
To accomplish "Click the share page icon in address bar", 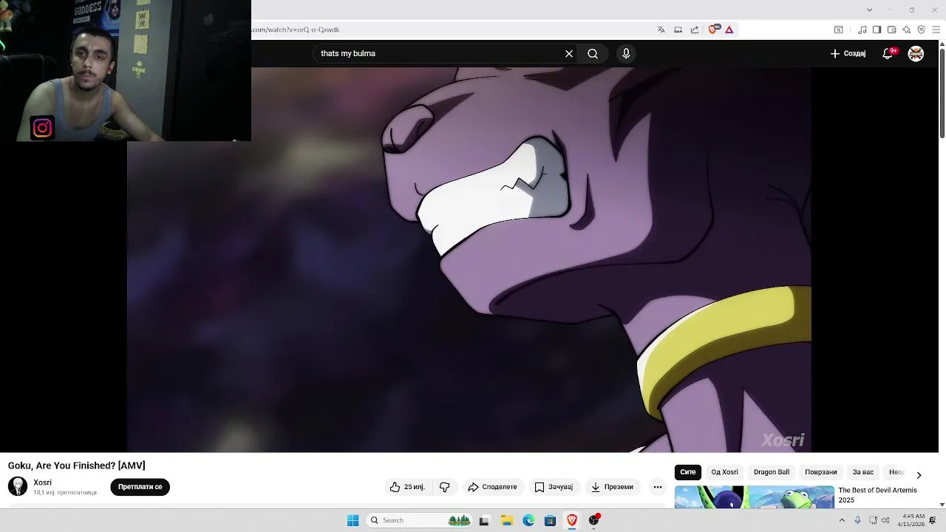I will 695,30.
